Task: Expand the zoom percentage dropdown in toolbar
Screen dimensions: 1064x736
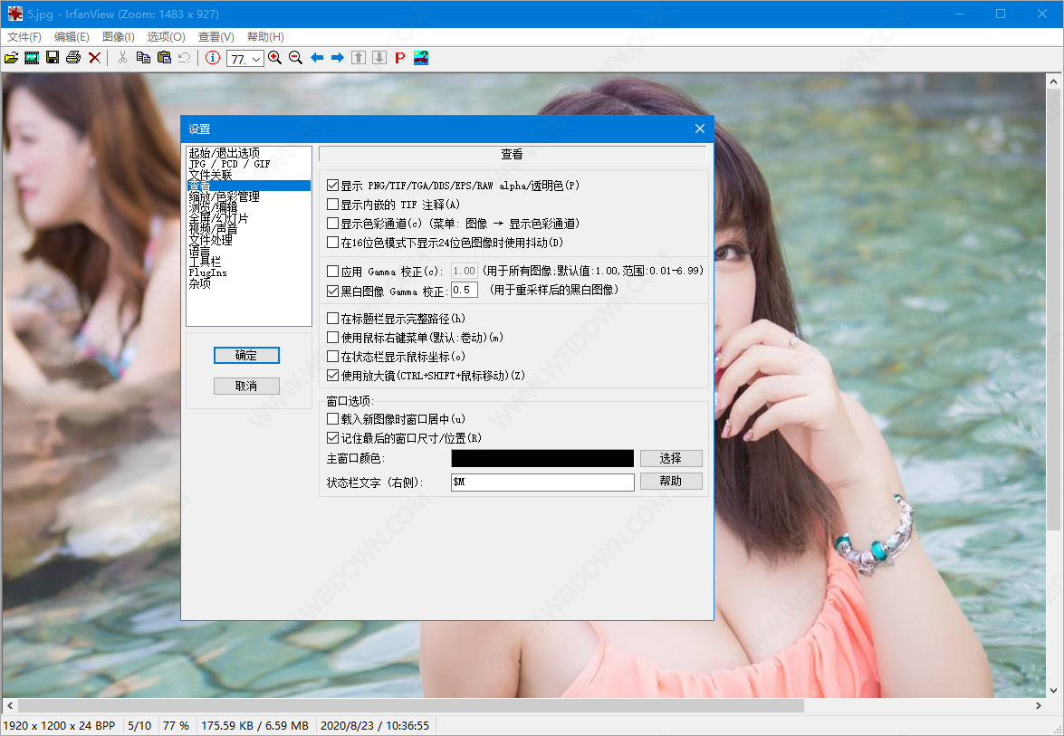Action: click(x=255, y=59)
